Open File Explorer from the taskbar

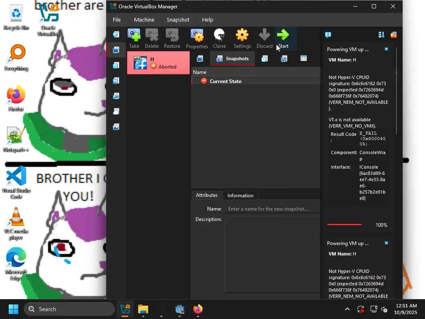[143, 309]
